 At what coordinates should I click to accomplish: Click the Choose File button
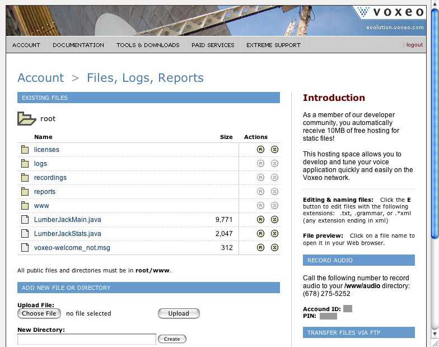[39, 313]
